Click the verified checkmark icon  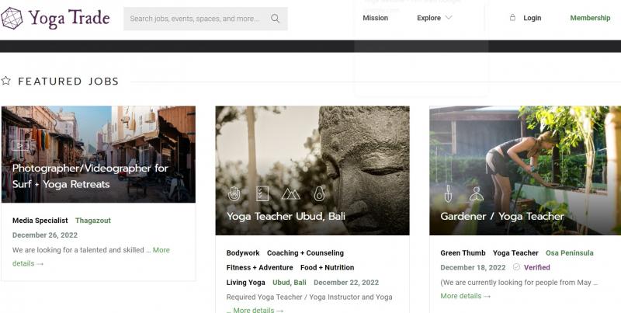[x=516, y=267]
